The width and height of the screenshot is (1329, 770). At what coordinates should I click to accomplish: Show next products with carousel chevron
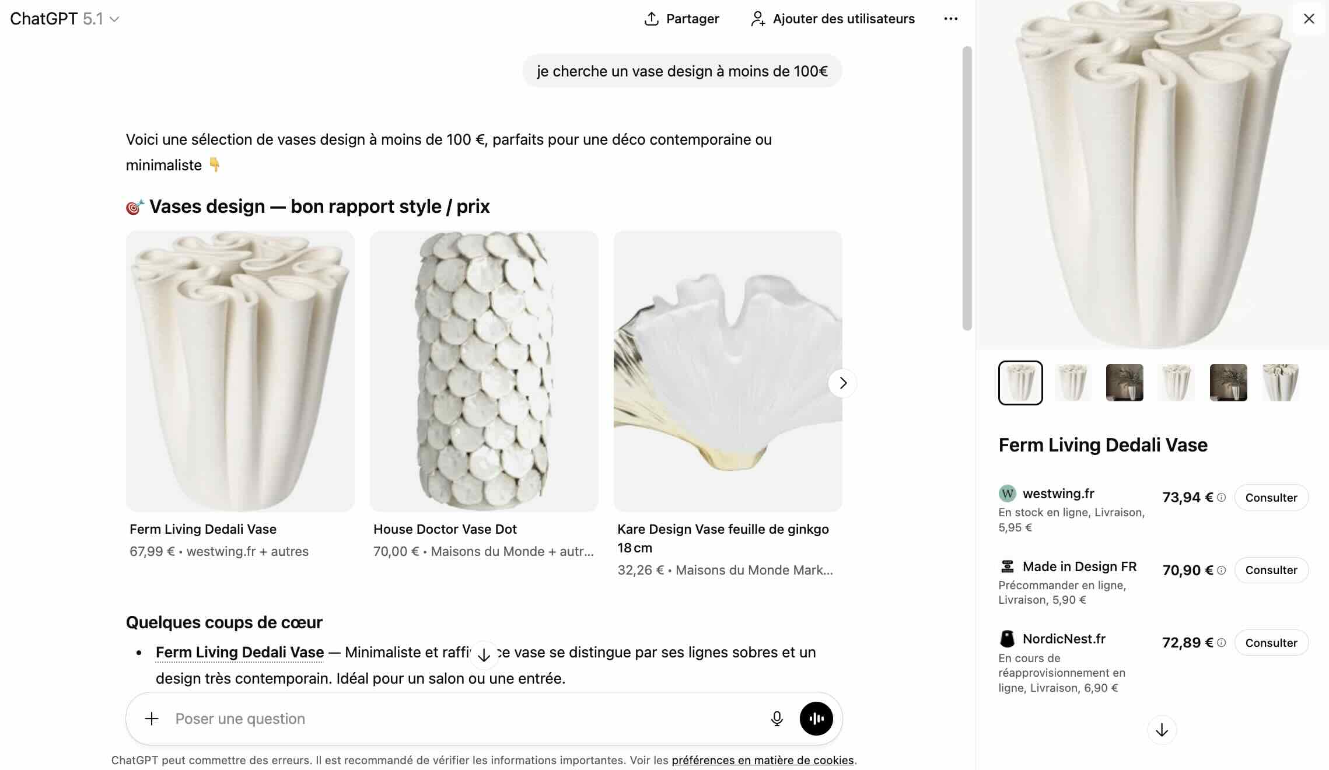(842, 383)
